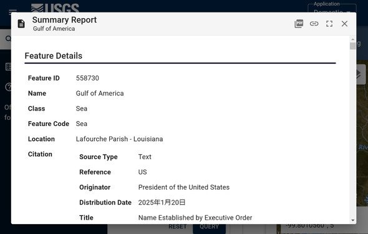The height and width of the screenshot is (234, 368).
Task: Copy link to the summary report
Action: click(x=314, y=24)
